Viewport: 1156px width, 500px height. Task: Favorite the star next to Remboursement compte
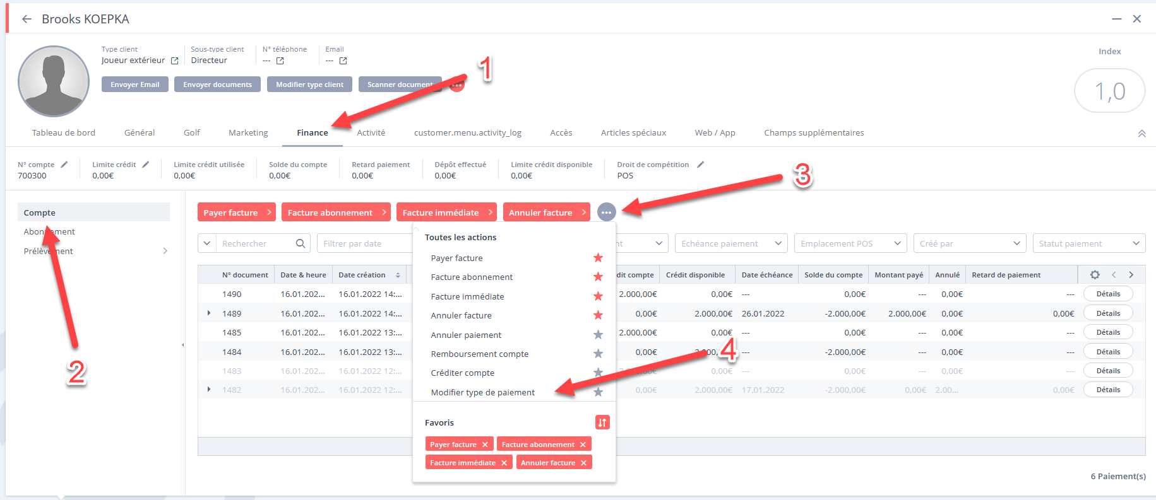[x=598, y=354]
